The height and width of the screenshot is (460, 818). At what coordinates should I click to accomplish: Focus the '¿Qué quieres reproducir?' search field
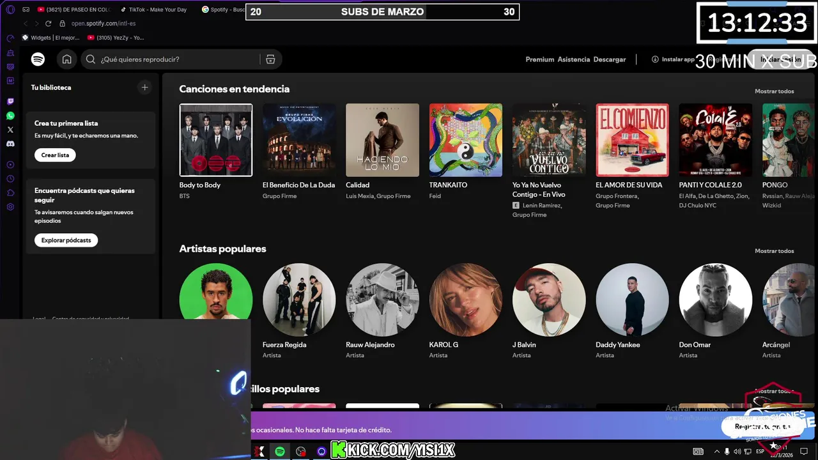click(x=170, y=59)
